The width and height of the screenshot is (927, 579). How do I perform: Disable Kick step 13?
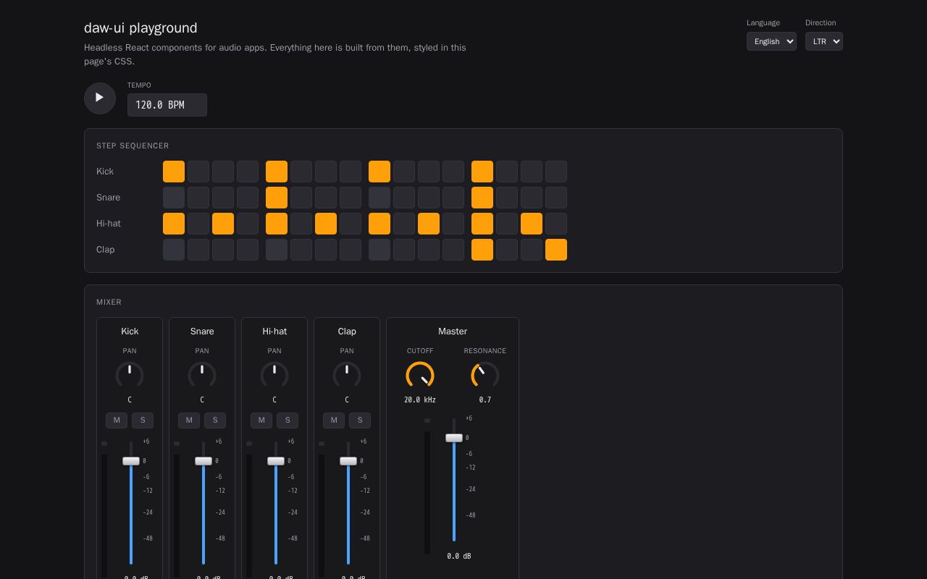coord(482,172)
